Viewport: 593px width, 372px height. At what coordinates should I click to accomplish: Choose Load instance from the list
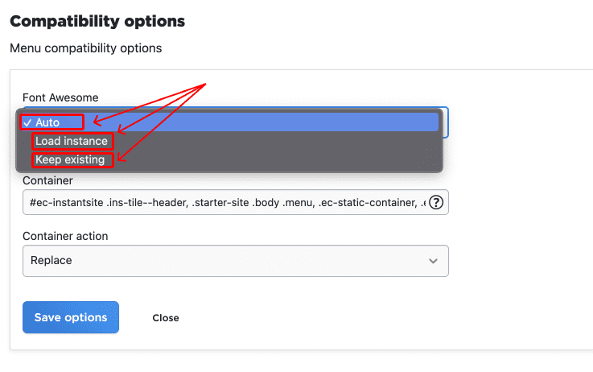point(72,141)
